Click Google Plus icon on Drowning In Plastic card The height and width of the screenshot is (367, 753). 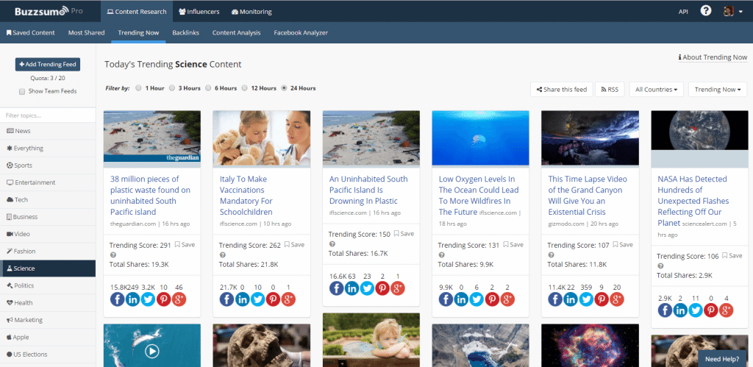click(398, 288)
